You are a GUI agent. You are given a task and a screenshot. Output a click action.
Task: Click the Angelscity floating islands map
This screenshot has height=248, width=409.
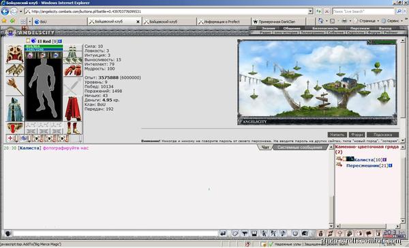pos(317,79)
